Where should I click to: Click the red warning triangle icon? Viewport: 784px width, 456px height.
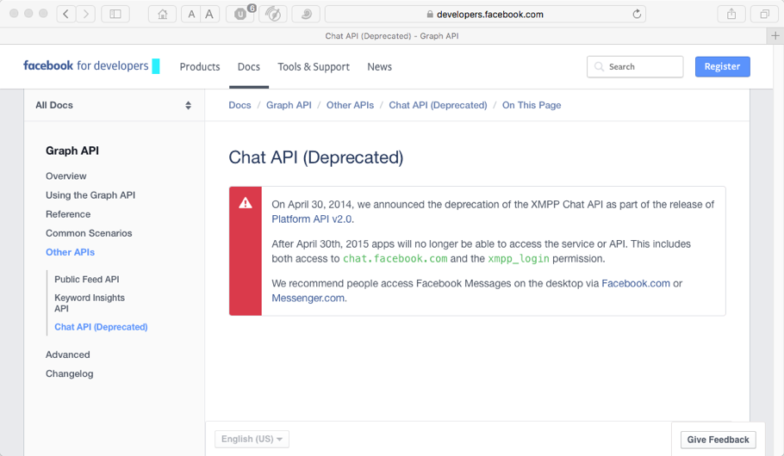point(245,203)
